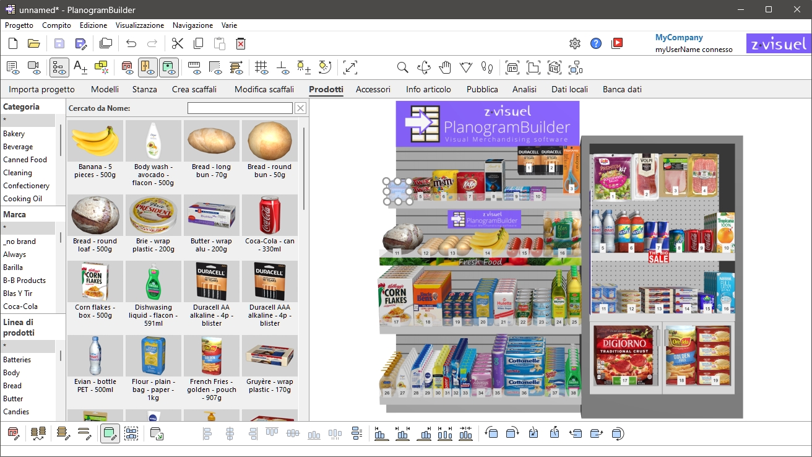Select the Coca-Cola can 330ml thumbnail
This screenshot has height=457, width=812.
coord(270,215)
